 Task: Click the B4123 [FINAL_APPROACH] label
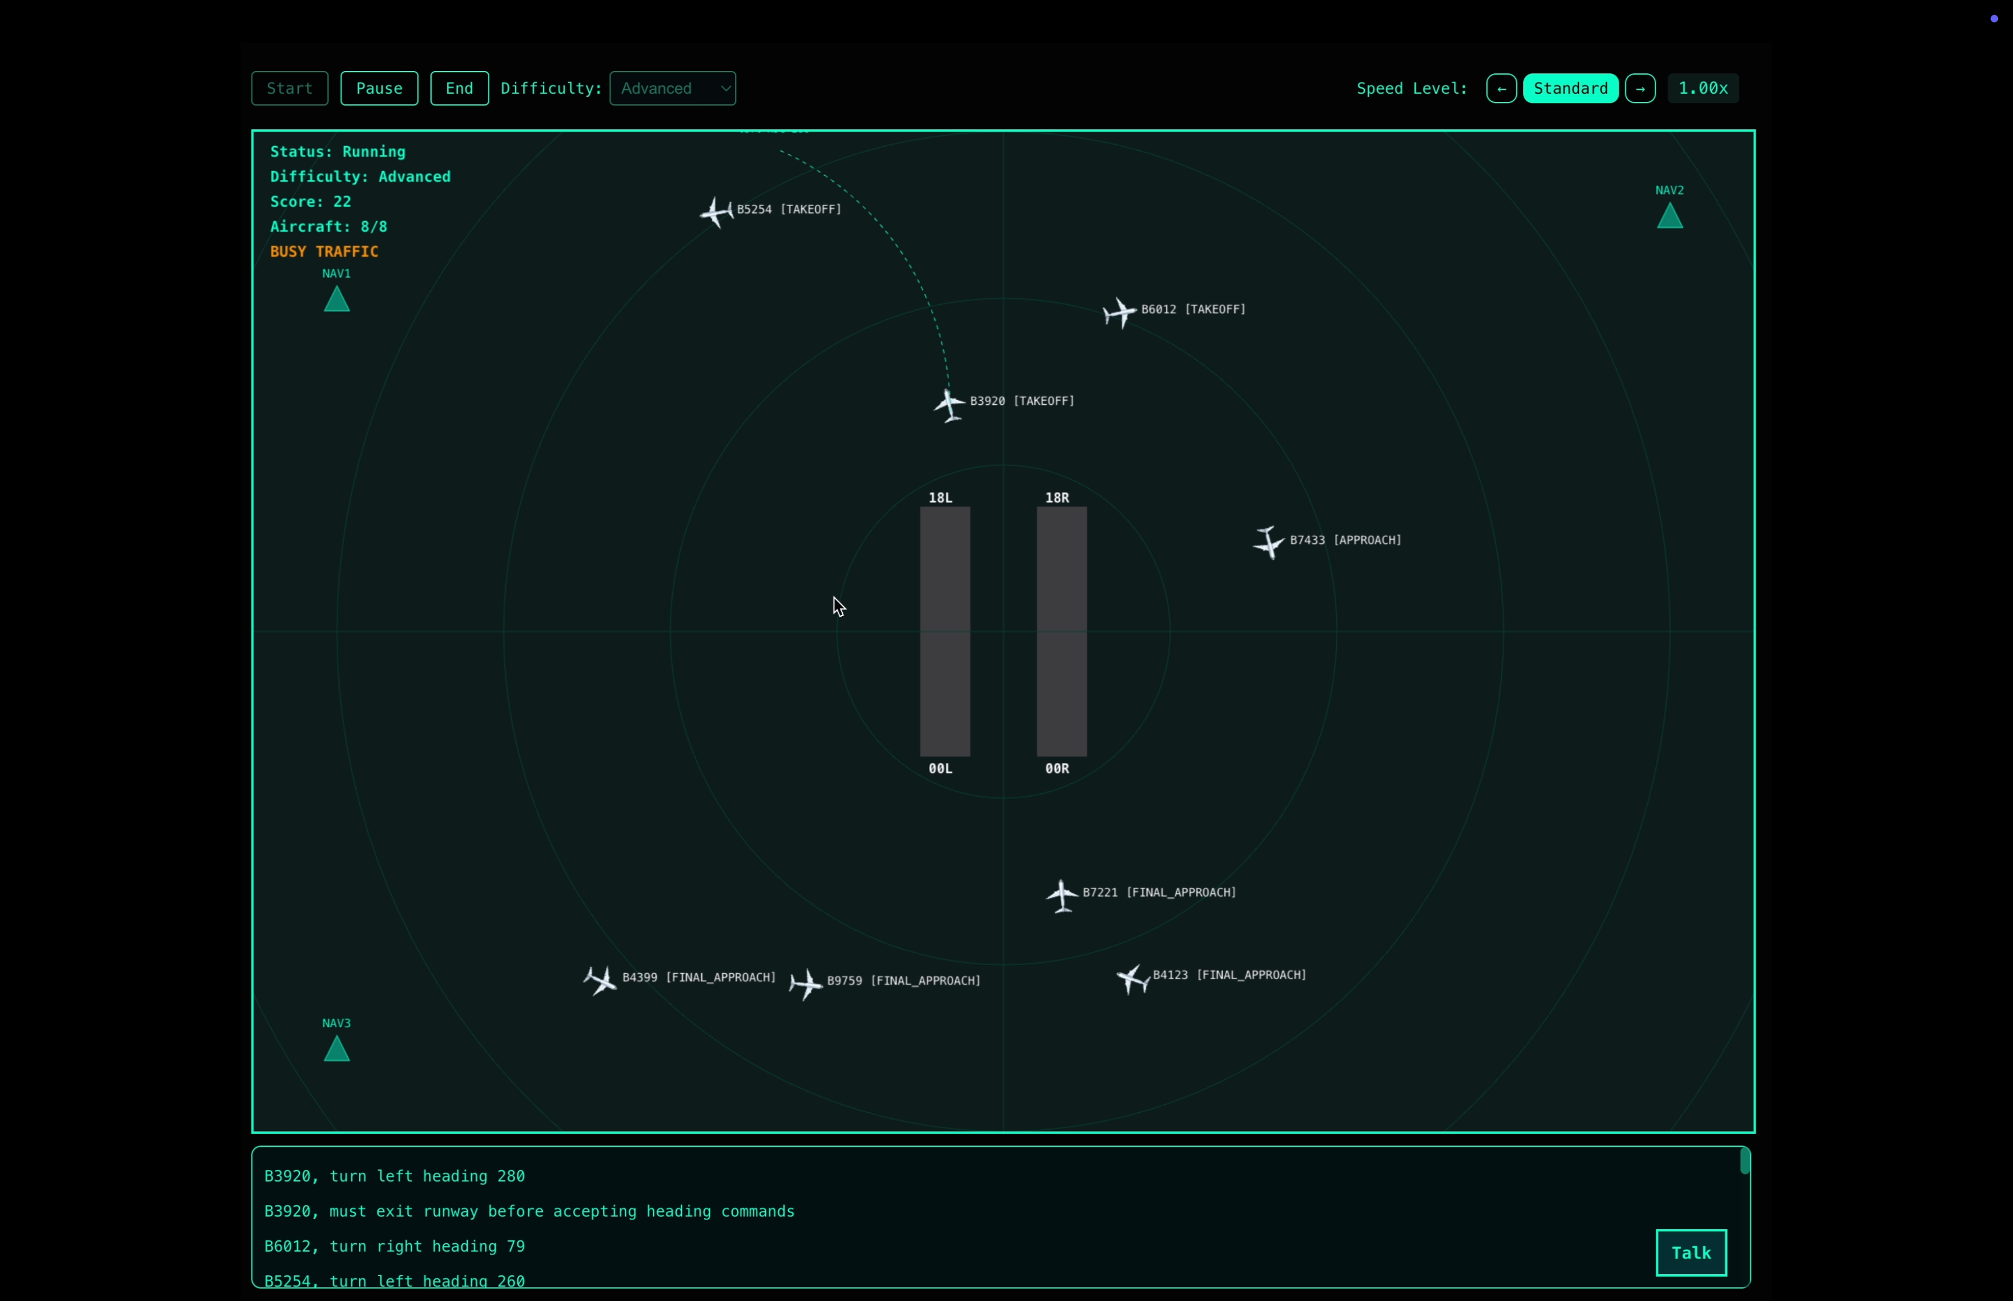tap(1230, 975)
